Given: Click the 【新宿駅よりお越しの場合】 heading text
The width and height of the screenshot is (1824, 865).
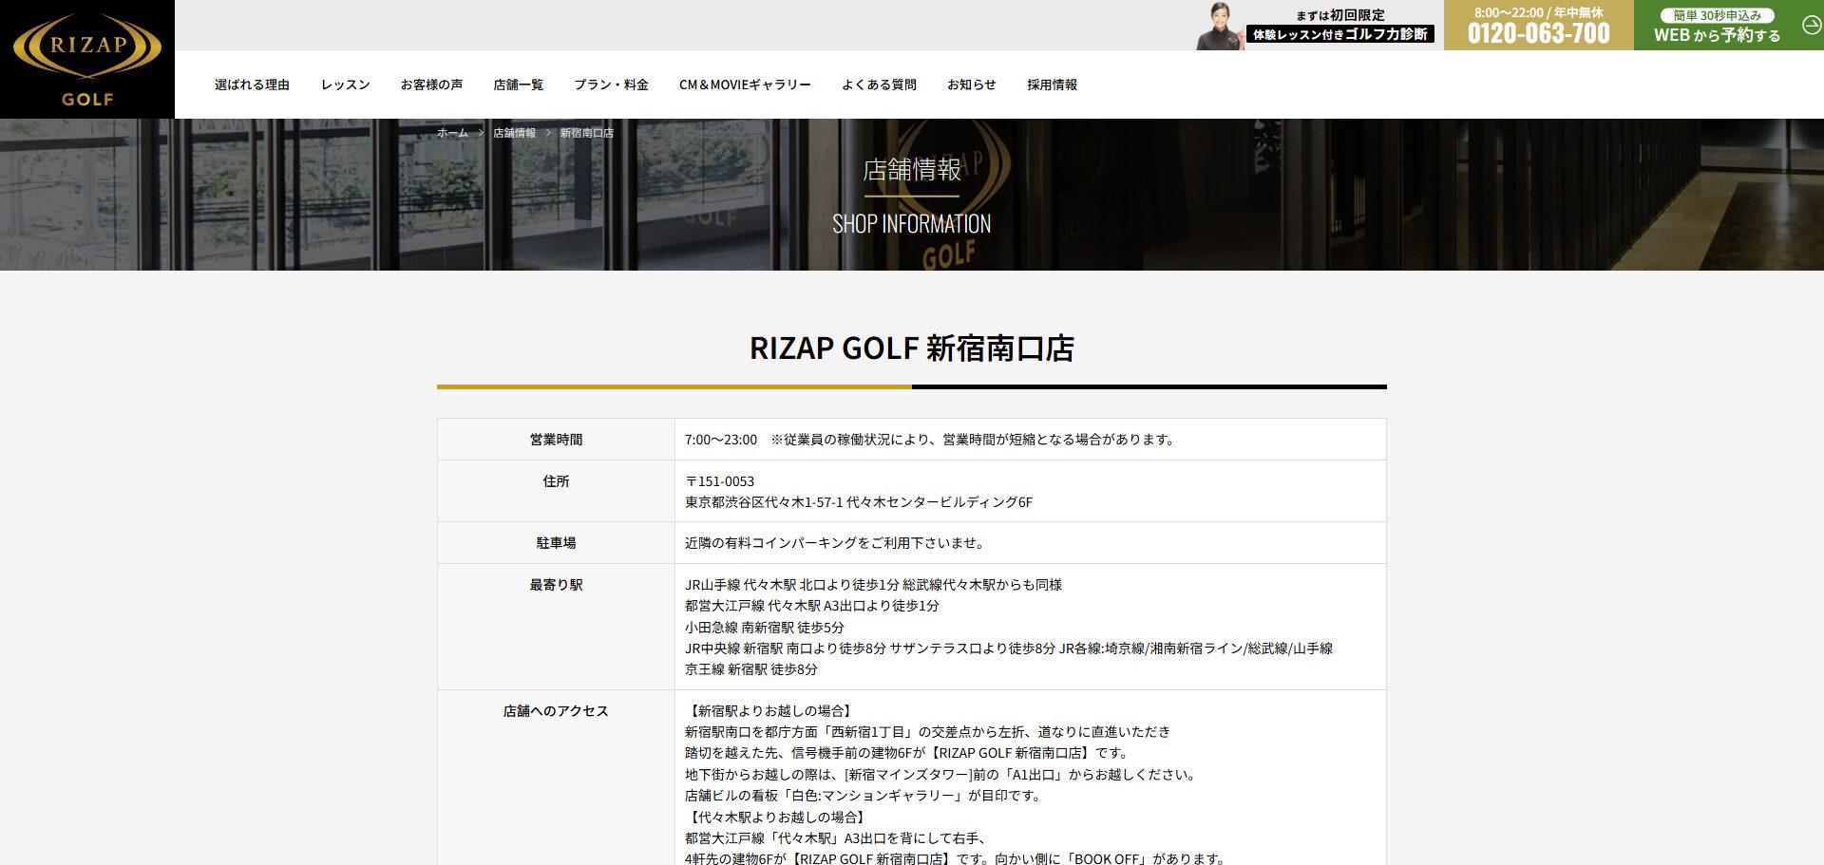Looking at the screenshot, I should pyautogui.click(x=770, y=711).
